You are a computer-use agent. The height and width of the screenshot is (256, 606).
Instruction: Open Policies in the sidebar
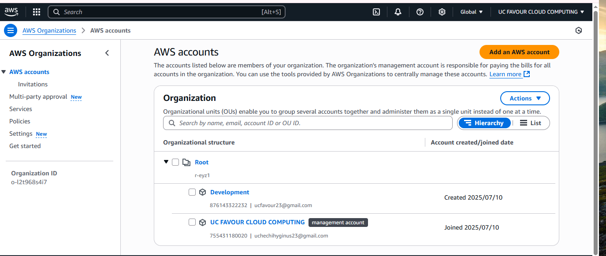point(20,121)
